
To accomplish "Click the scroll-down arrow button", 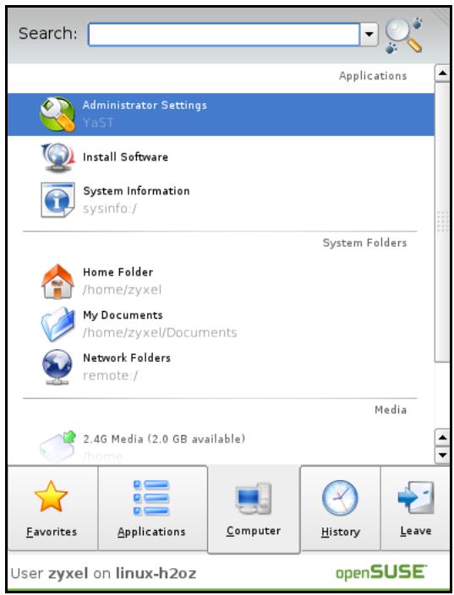I will click(442, 455).
